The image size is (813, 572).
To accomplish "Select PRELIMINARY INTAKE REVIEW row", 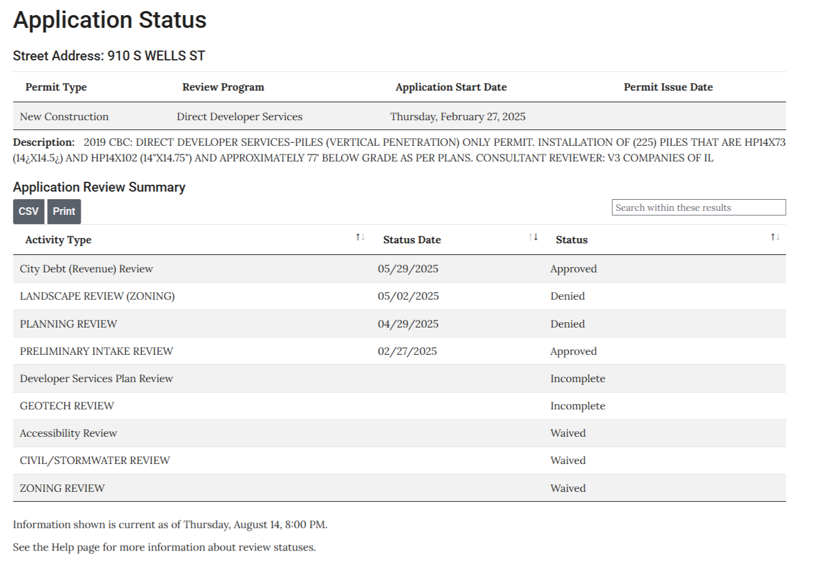I will [399, 351].
